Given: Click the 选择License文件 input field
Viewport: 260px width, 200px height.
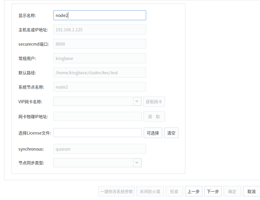Looking at the screenshot, I should 97,133.
